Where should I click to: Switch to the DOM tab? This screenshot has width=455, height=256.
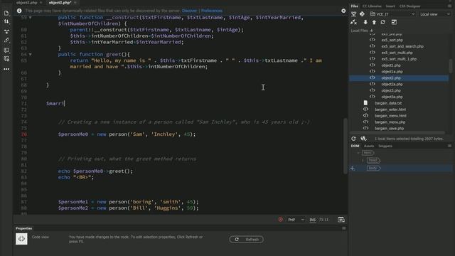[x=355, y=146]
